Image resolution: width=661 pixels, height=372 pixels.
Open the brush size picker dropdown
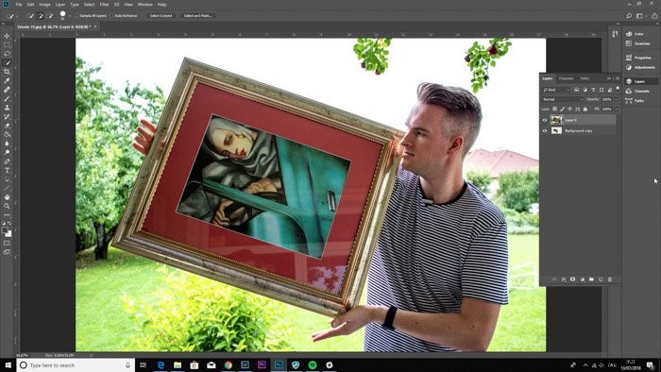[69, 16]
